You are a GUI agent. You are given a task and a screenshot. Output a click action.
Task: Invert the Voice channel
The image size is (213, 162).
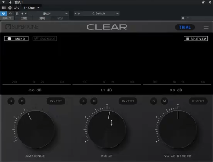[128, 101]
